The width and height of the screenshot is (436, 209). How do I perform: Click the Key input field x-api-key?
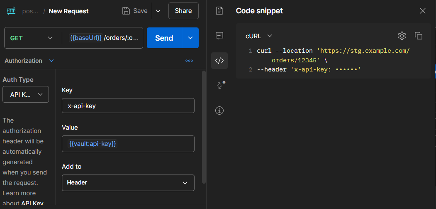point(128,106)
